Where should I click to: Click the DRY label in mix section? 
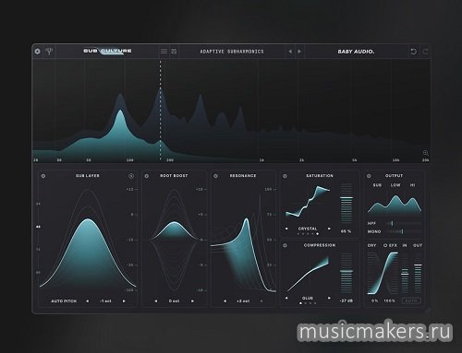[371, 245]
